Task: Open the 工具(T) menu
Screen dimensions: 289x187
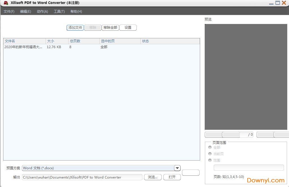Action: coord(59,12)
